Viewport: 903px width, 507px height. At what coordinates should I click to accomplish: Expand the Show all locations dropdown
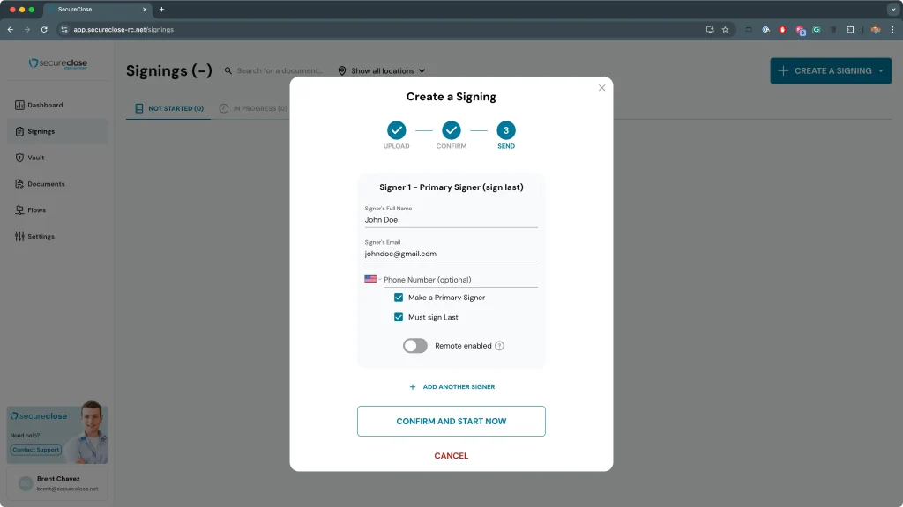382,71
